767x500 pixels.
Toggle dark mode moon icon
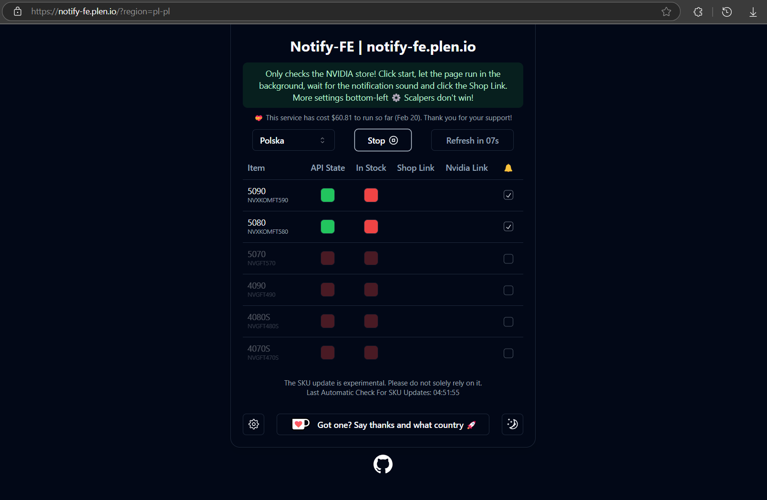point(512,424)
